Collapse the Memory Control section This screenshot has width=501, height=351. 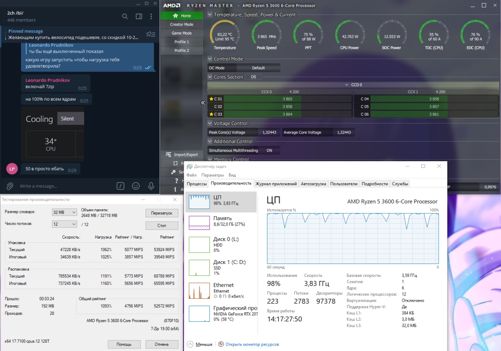point(210,159)
